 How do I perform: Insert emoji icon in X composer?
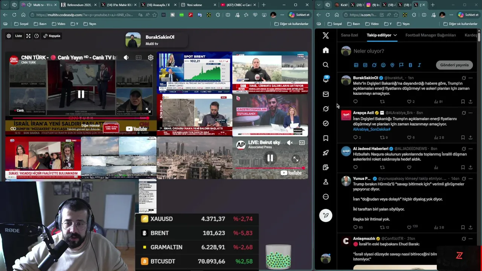tap(383, 65)
